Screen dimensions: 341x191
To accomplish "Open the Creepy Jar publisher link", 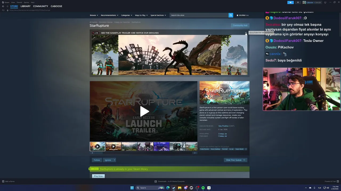I will click(222, 136).
